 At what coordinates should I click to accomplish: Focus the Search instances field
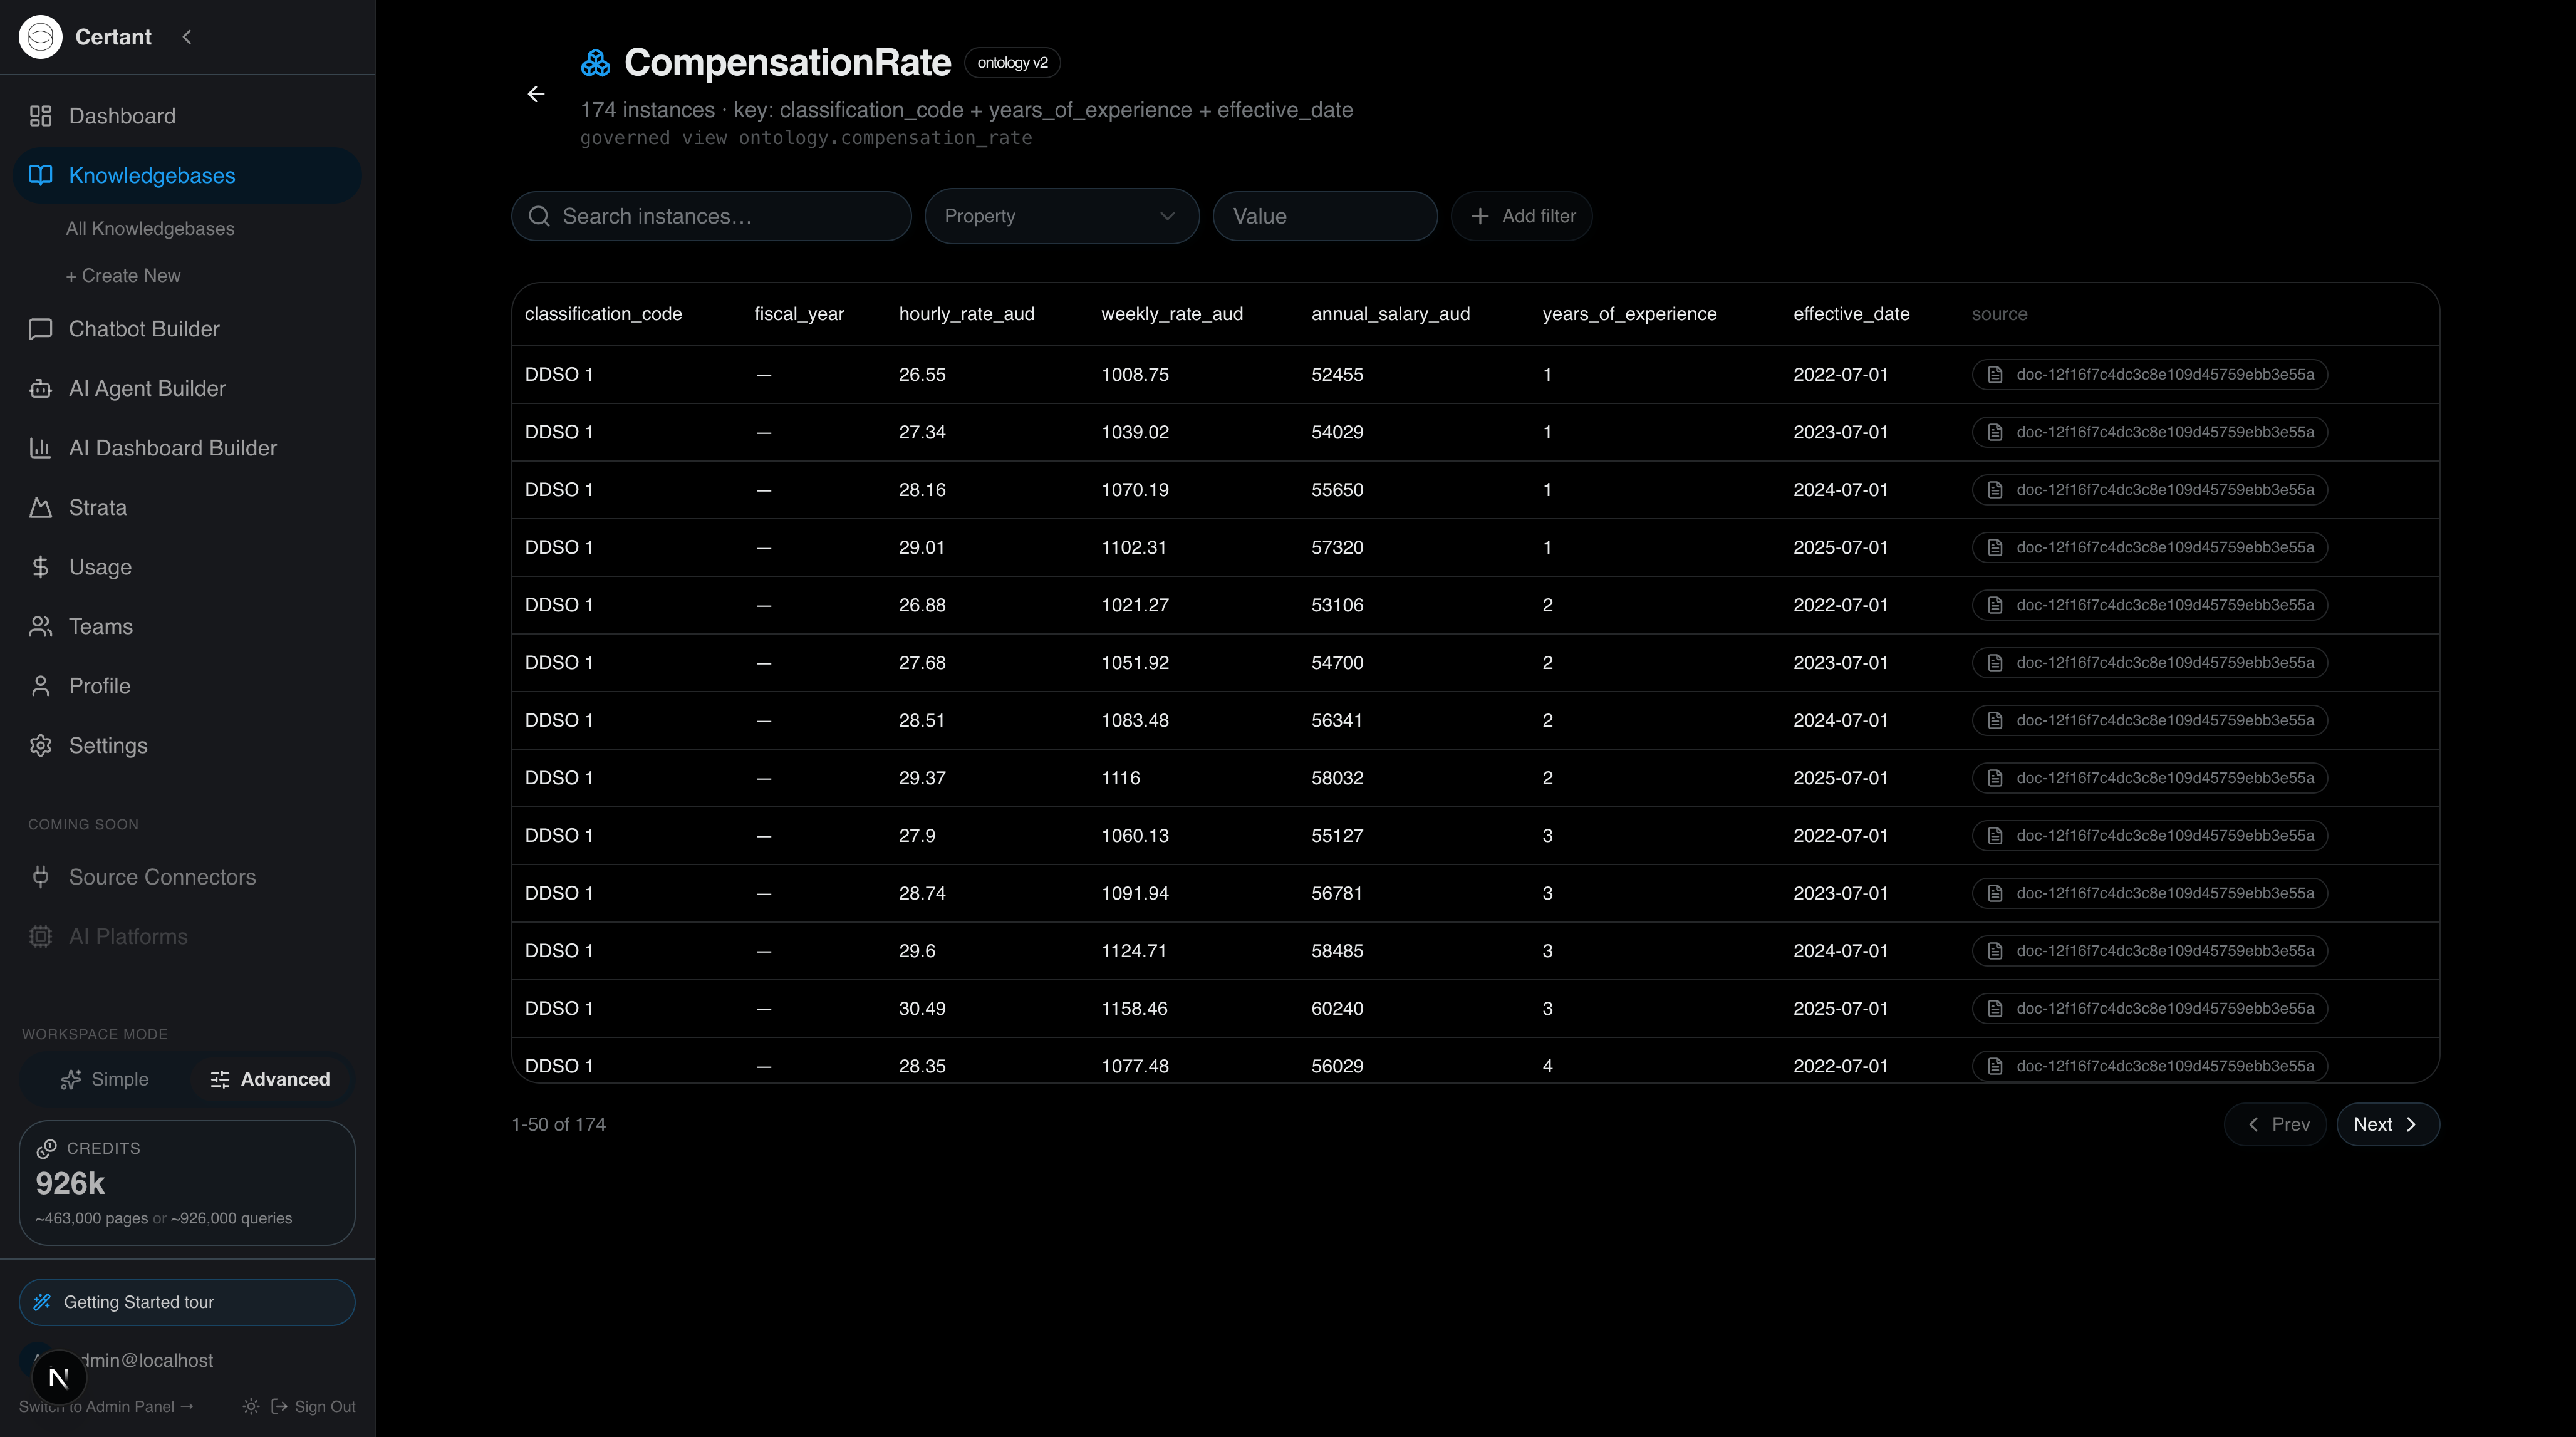point(711,216)
